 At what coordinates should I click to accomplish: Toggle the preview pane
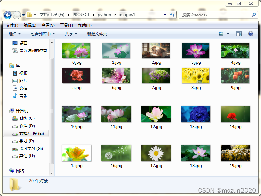[x=239, y=34]
